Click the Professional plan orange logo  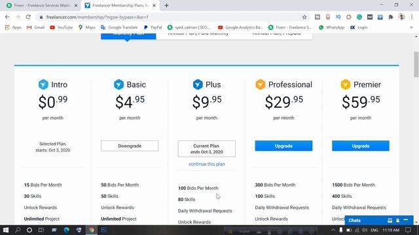[261, 84]
